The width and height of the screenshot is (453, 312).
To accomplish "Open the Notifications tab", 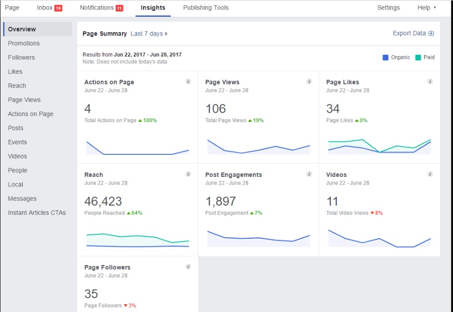I will tap(101, 8).
